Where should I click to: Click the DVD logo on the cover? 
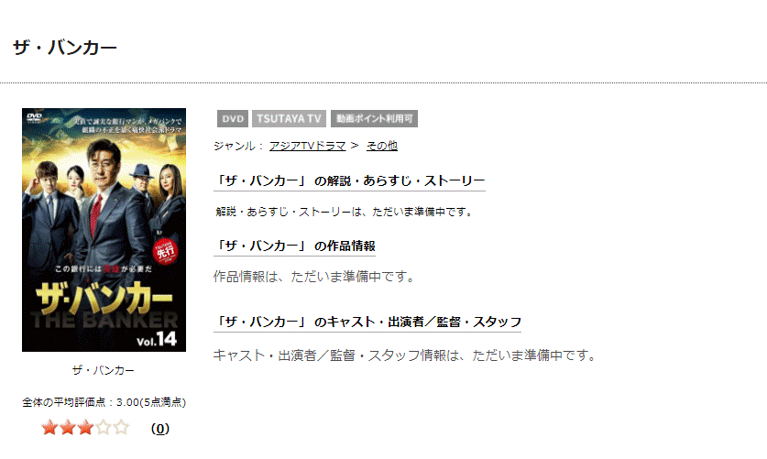click(x=34, y=117)
